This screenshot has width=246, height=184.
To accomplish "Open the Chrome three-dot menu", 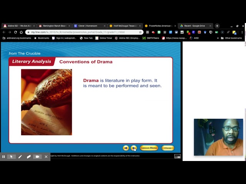I will click(x=242, y=32).
